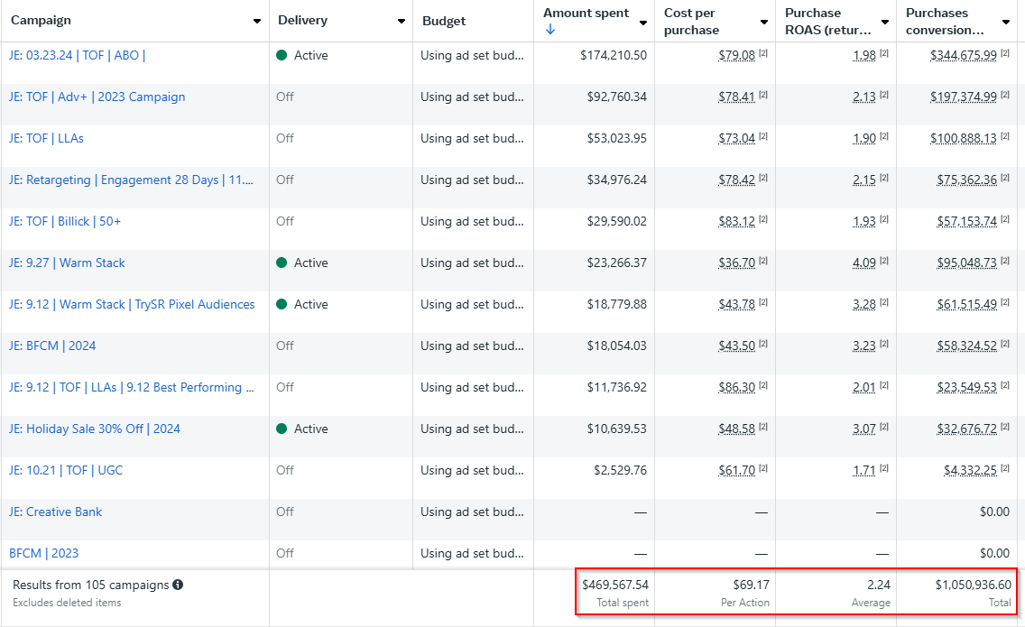Viewport: 1025px width, 627px height.
Task: Open the JE: BFCM | 2024 campaign
Action: [52, 346]
